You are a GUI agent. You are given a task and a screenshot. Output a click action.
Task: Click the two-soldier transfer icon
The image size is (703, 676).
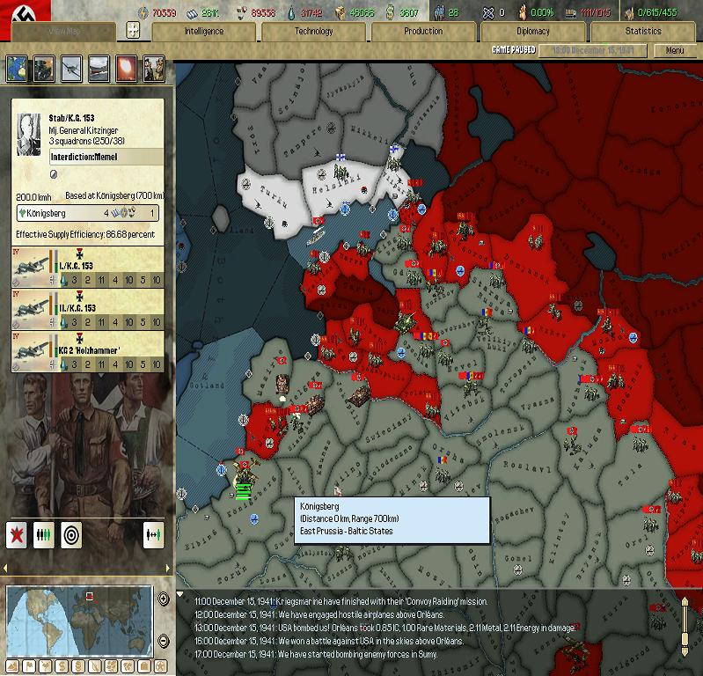[153, 534]
